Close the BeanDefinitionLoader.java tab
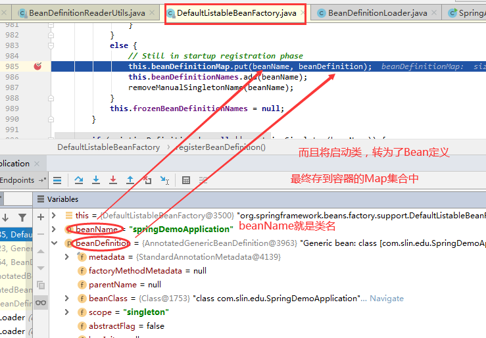486x338 pixels. click(434, 12)
